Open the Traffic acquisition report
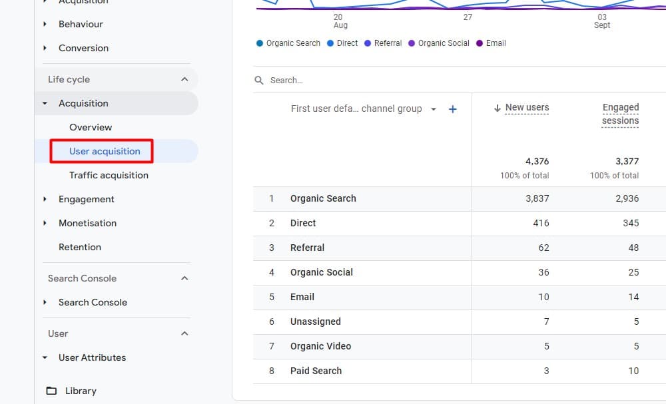The width and height of the screenshot is (666, 404). [x=109, y=175]
